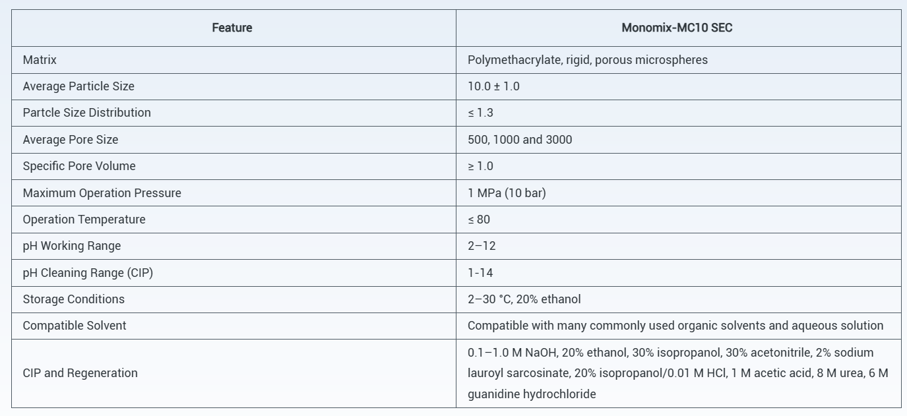Select the 1 MPa (10 bar) value
This screenshot has width=907, height=416.
pyautogui.click(x=507, y=193)
